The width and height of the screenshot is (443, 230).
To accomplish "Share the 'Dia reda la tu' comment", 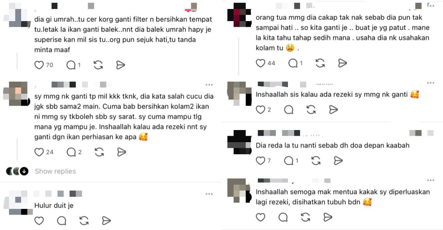I will (x=338, y=161).
